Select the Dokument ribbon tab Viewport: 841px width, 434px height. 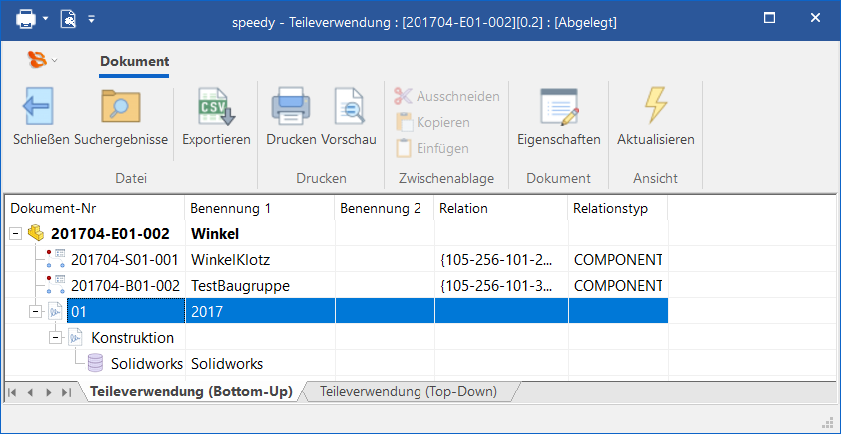click(134, 61)
